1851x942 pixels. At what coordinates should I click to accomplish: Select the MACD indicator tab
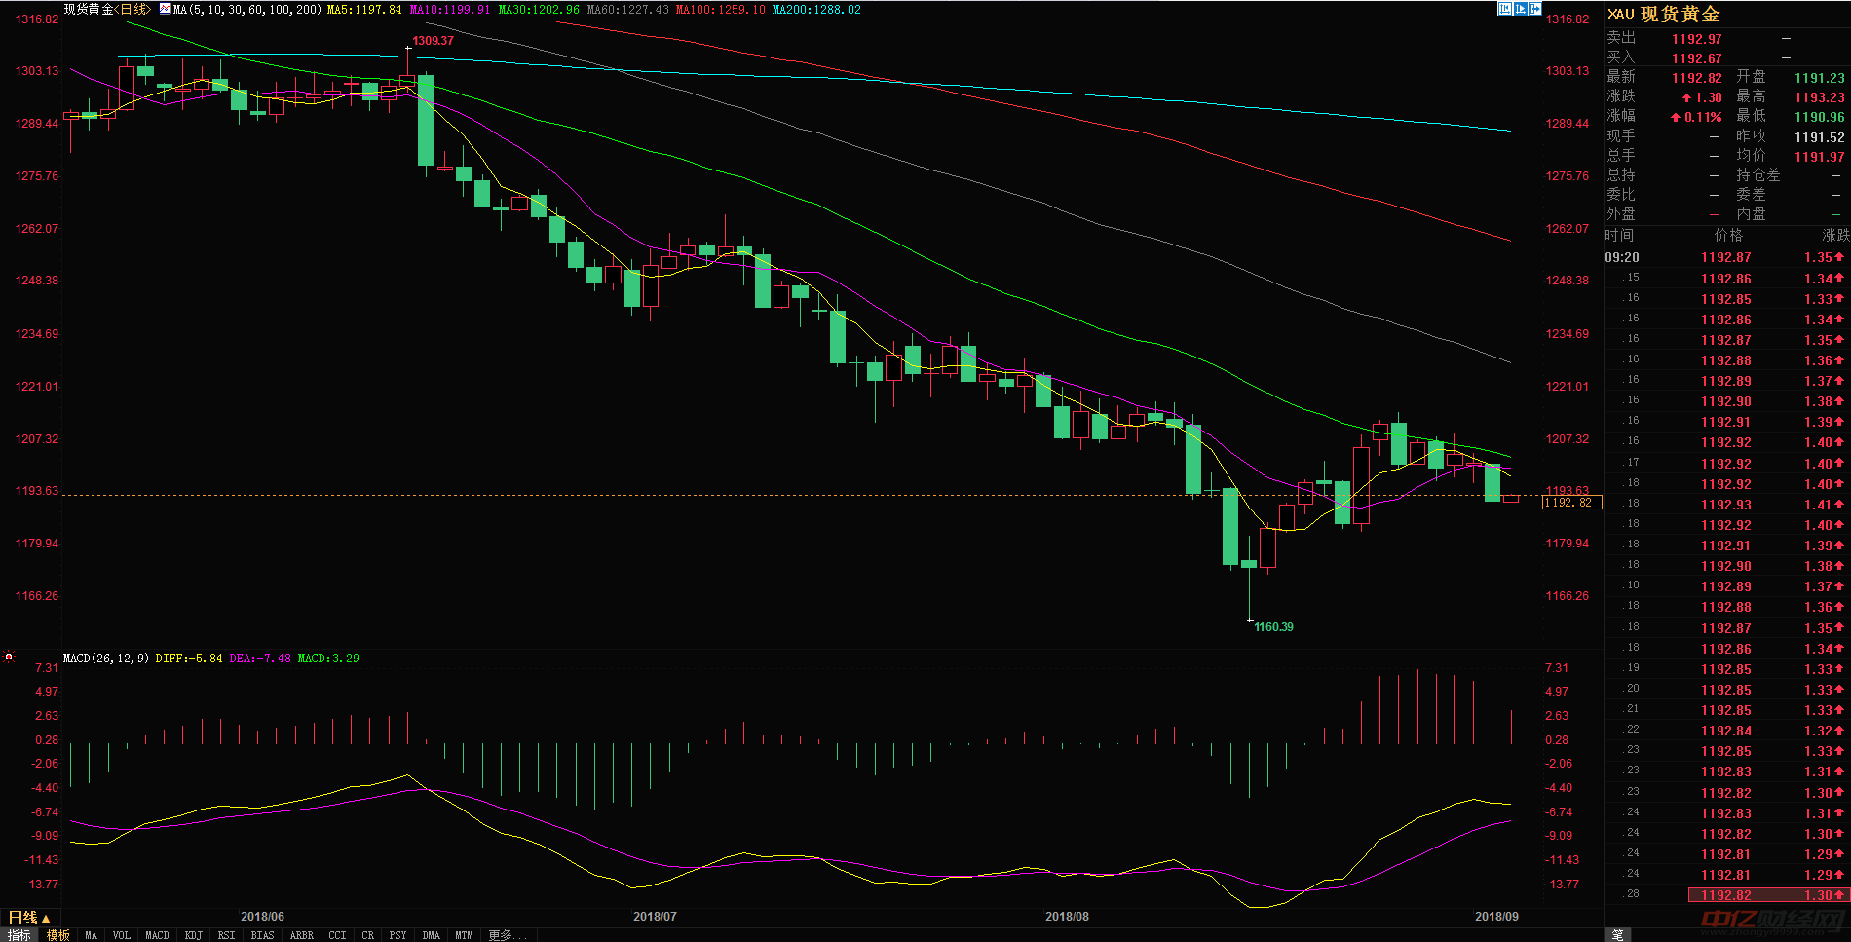157,935
